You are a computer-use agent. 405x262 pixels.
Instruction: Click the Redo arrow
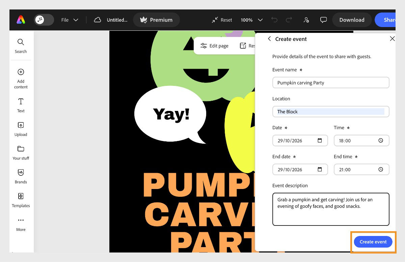[x=289, y=20]
